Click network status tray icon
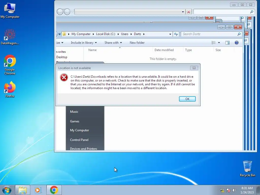This screenshot has height=195, width=260. click(x=222, y=190)
